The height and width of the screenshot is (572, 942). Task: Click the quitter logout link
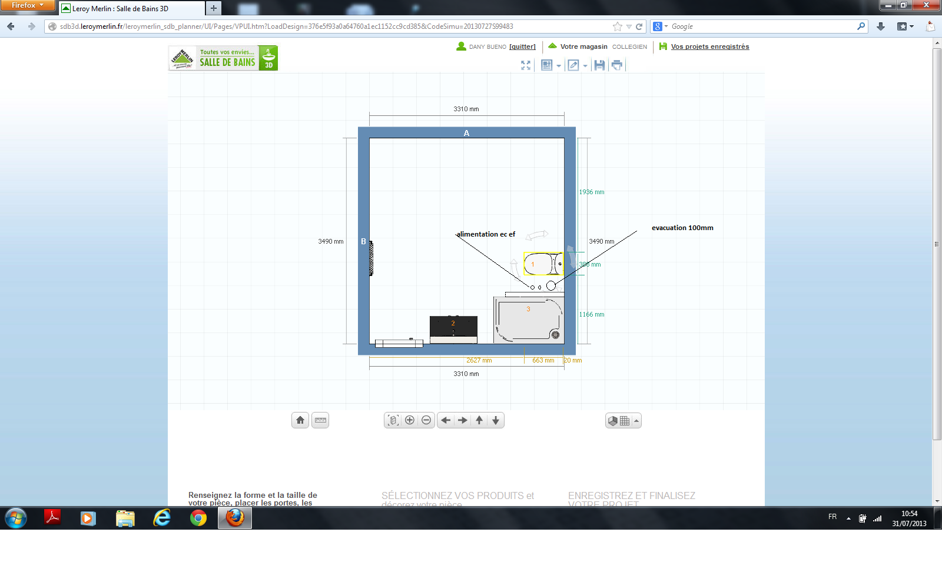pyautogui.click(x=522, y=46)
